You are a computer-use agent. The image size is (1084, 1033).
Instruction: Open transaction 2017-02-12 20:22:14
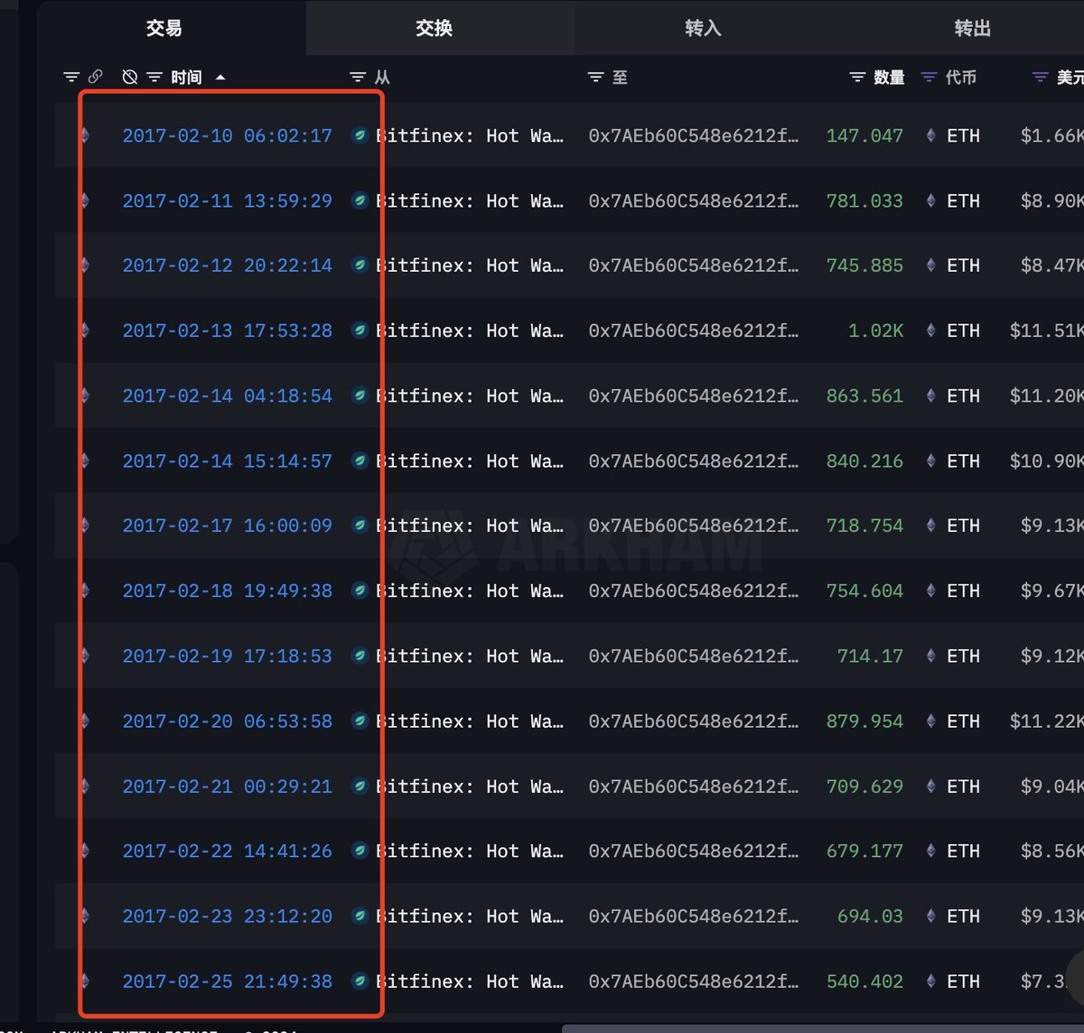227,265
